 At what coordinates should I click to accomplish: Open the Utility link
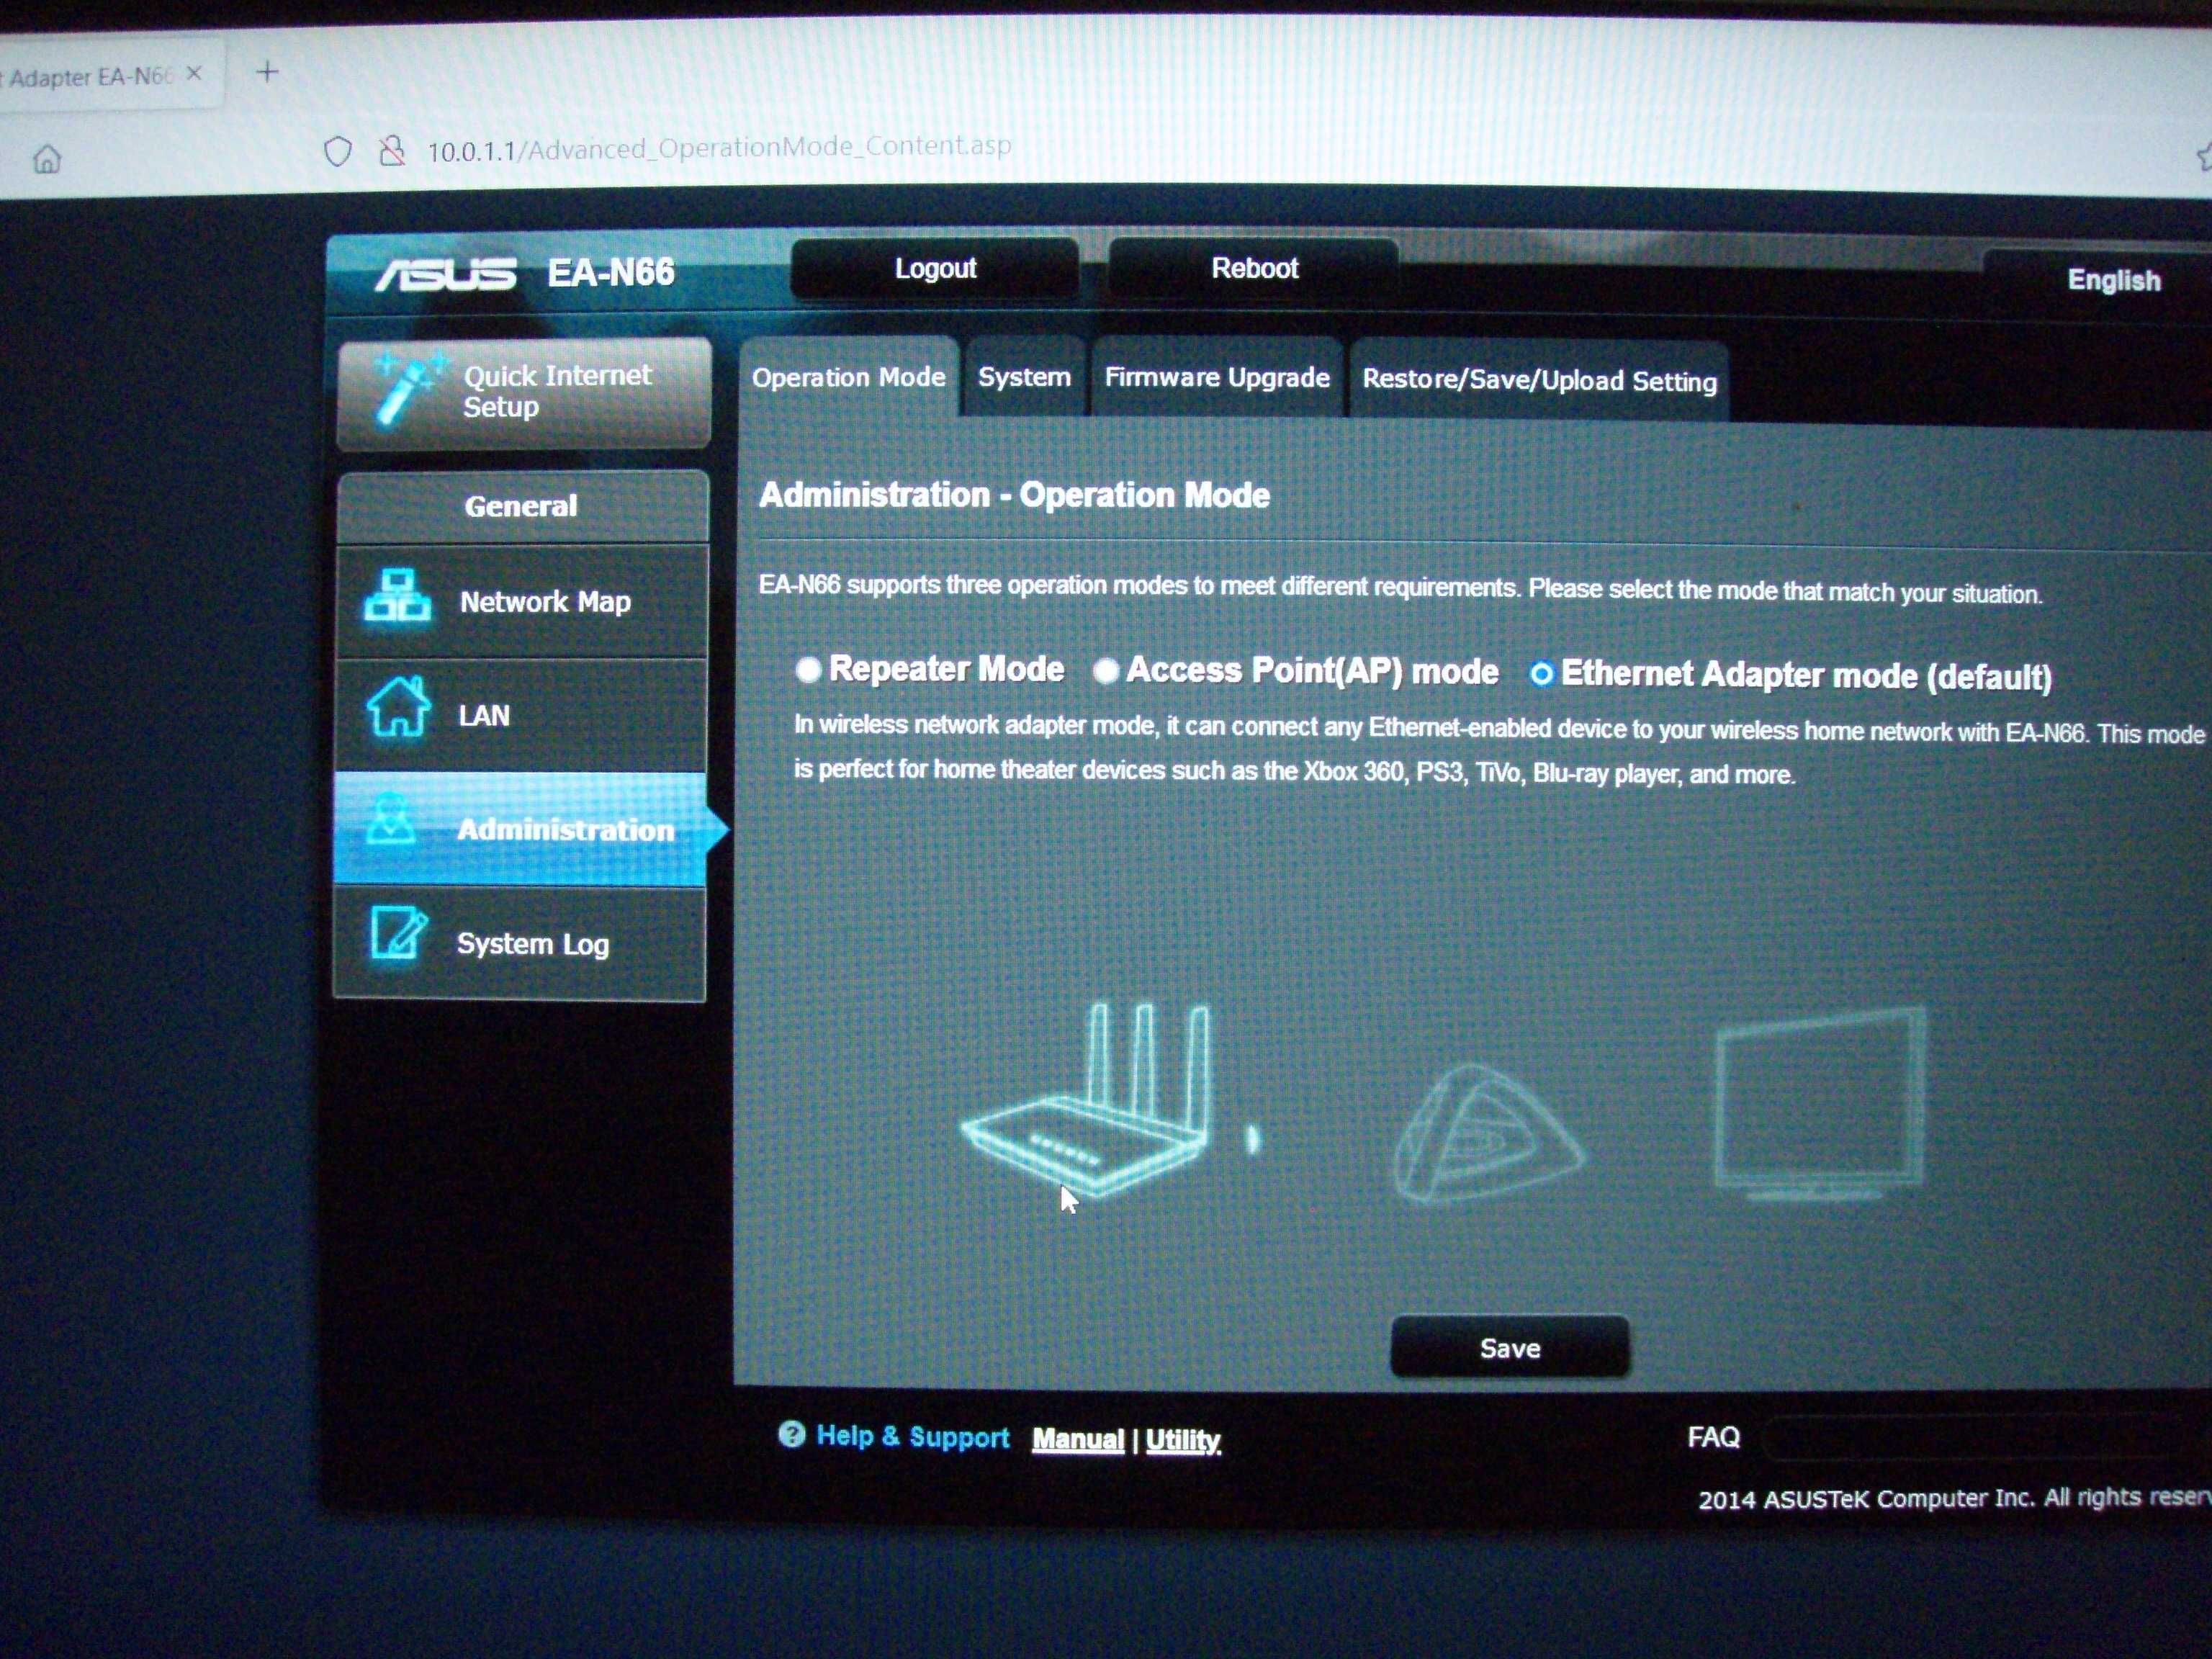1183,1440
